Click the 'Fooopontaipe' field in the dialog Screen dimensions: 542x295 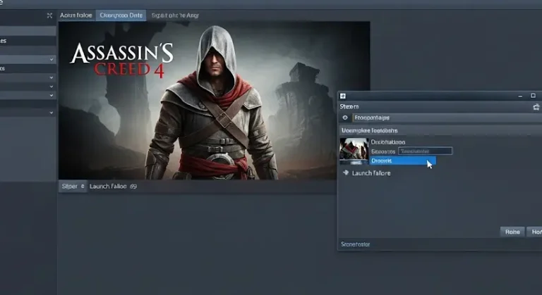[447, 118]
